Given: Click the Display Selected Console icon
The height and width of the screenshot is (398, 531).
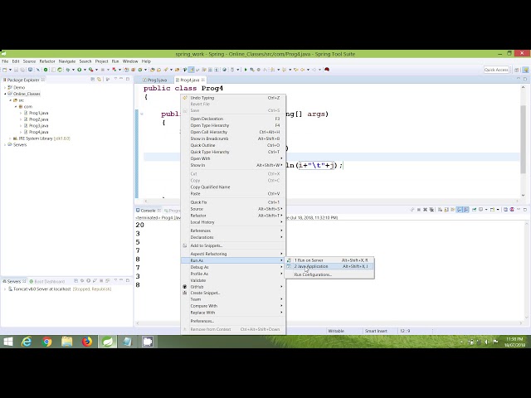Looking at the screenshot, I should 480,210.
